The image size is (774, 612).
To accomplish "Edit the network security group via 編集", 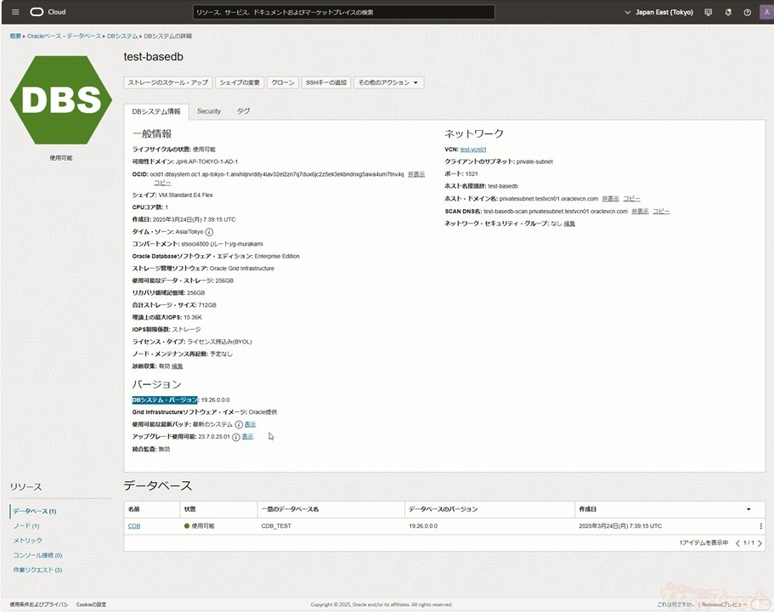I will pos(569,224).
